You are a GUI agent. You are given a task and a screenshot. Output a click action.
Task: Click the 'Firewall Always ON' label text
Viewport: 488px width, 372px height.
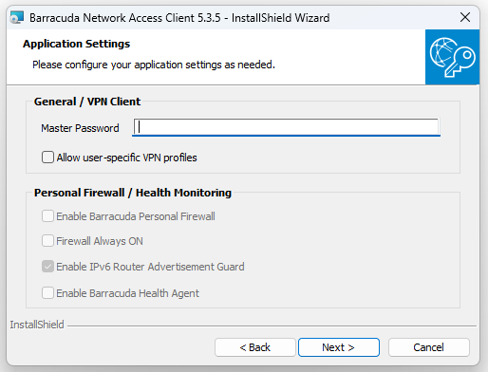coord(100,241)
